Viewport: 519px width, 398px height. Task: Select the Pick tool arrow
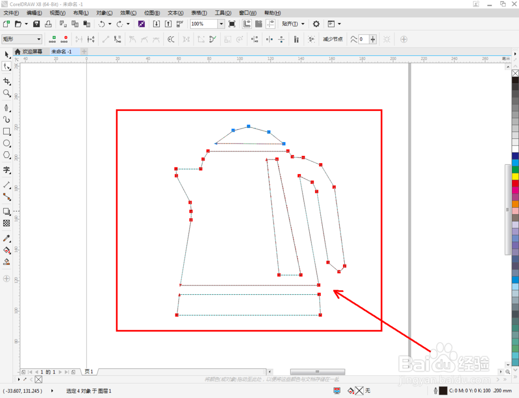point(7,54)
